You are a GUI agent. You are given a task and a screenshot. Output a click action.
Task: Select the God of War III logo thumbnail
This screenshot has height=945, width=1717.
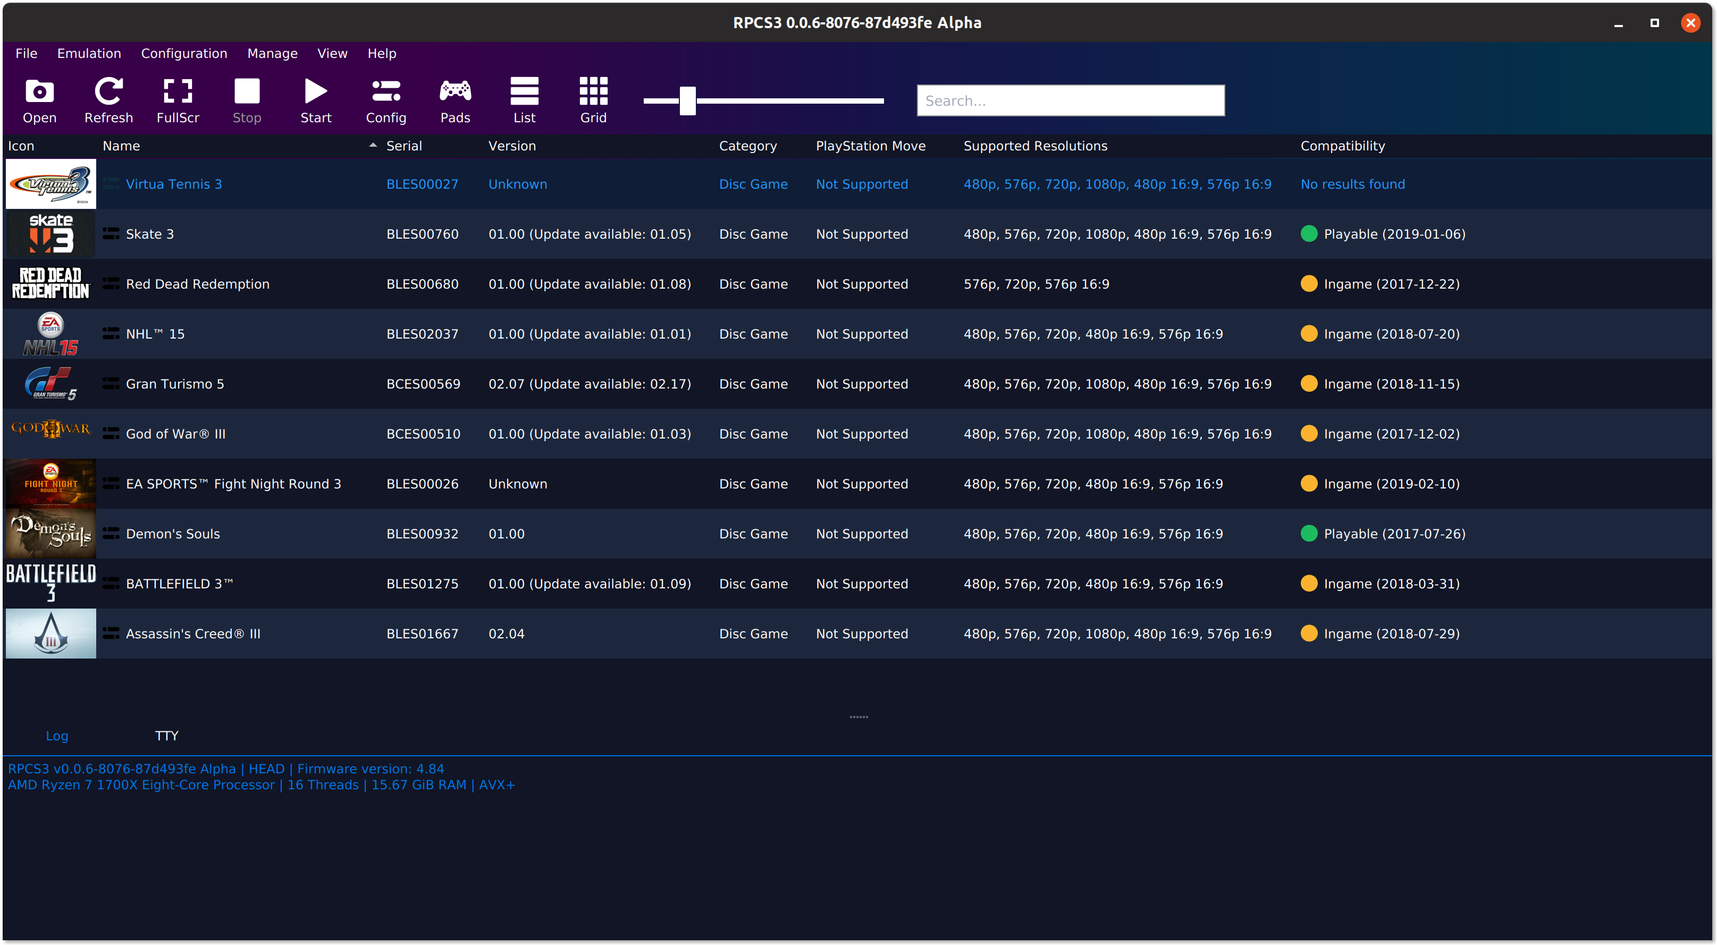coord(50,429)
